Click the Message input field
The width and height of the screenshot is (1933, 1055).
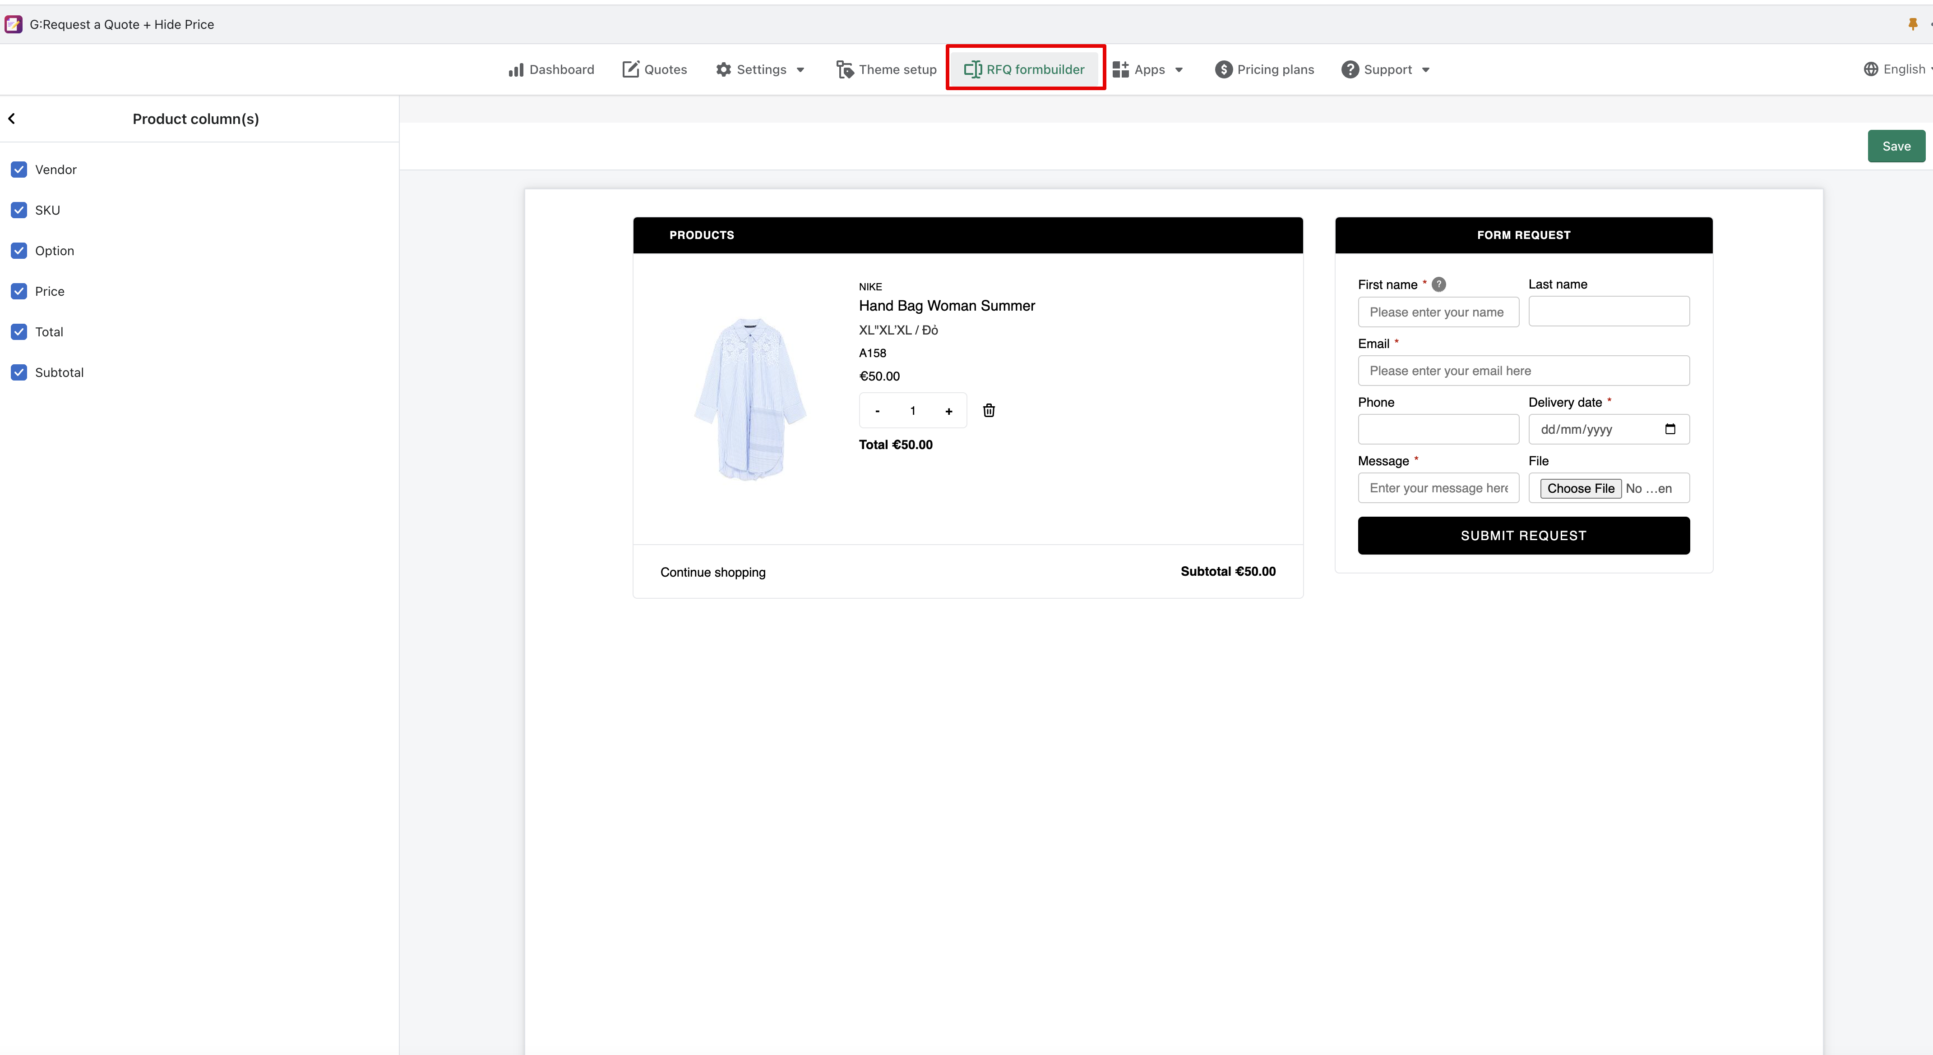tap(1438, 488)
